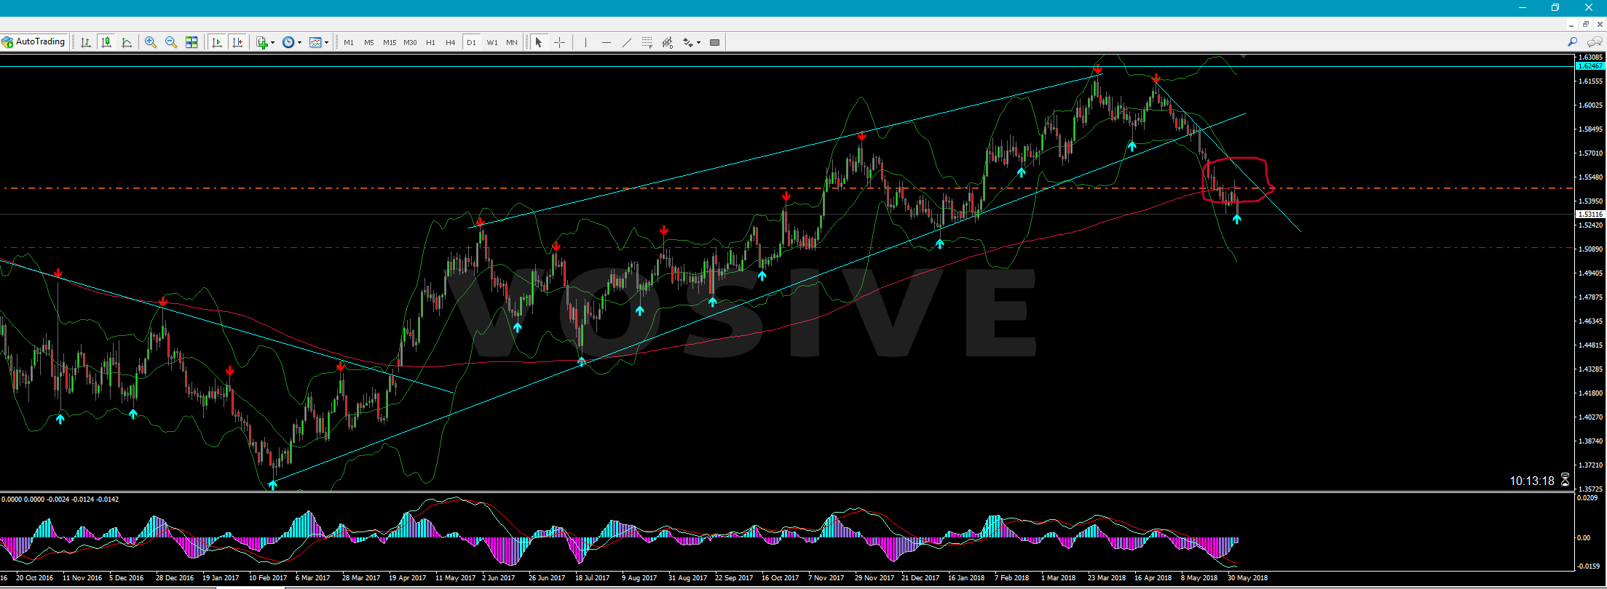Switch chart to bar chart mode
This screenshot has height=589, width=1607.
click(x=86, y=42)
